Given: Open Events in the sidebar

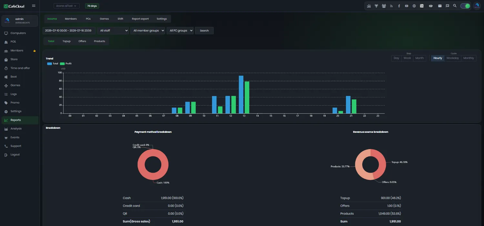Looking at the screenshot, I should (x=19, y=137).
